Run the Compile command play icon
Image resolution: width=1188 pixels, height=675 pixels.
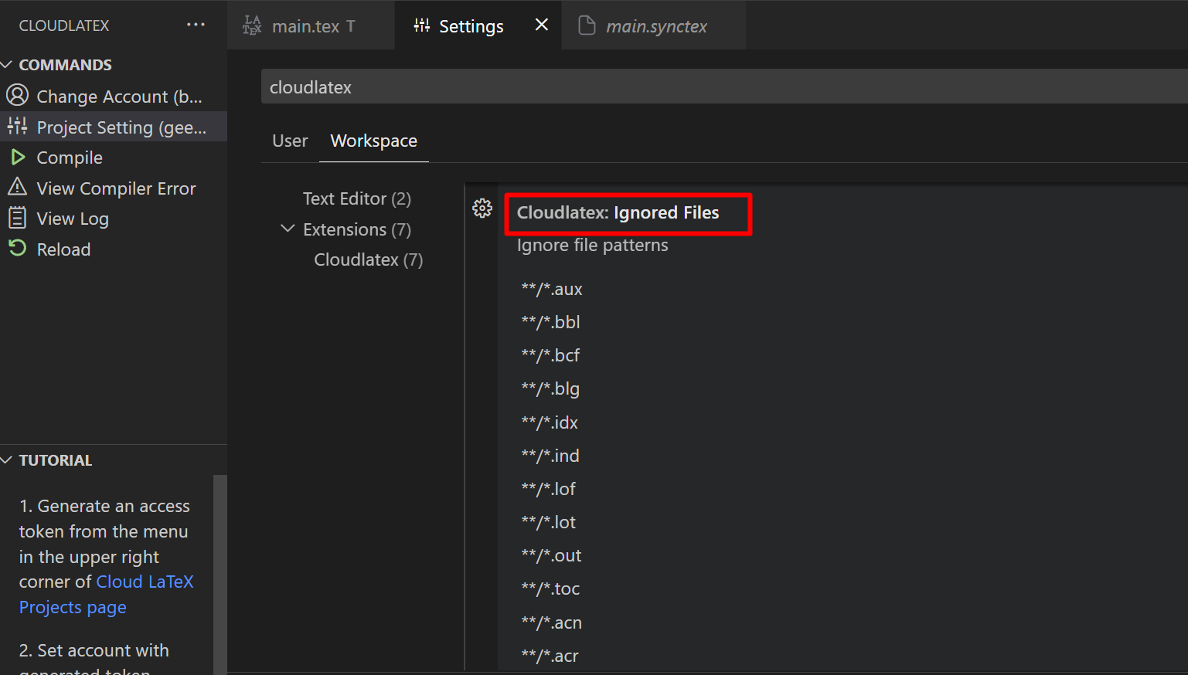pyautogui.click(x=18, y=157)
